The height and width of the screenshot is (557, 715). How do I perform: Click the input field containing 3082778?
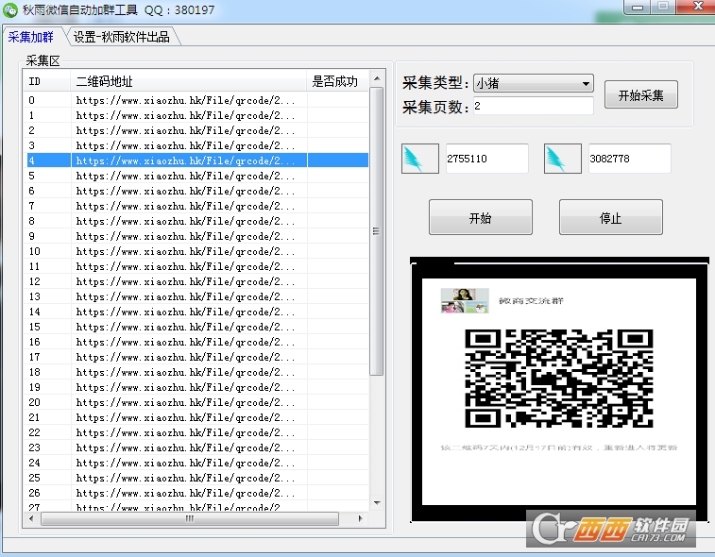coord(630,159)
